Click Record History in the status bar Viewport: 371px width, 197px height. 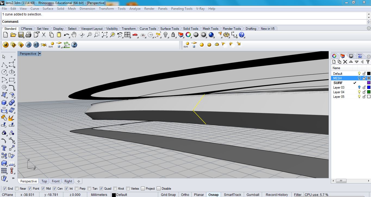pyautogui.click(x=277, y=195)
